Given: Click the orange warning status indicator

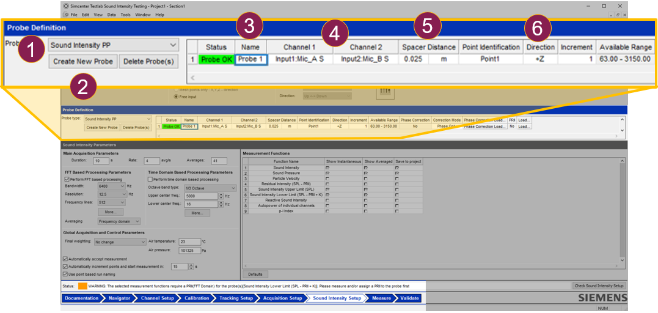Looking at the screenshot, I should [82, 286].
